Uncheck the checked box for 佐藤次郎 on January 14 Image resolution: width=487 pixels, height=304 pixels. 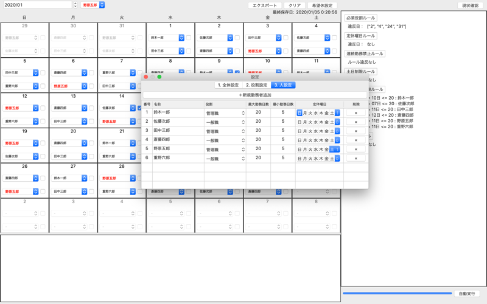pos(140,108)
